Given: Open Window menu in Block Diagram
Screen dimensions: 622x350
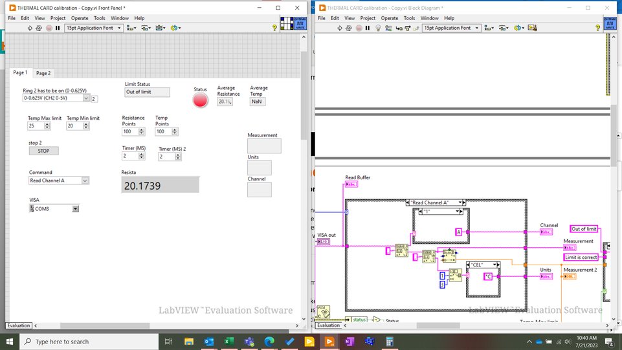Looking at the screenshot, I should 430,18.
